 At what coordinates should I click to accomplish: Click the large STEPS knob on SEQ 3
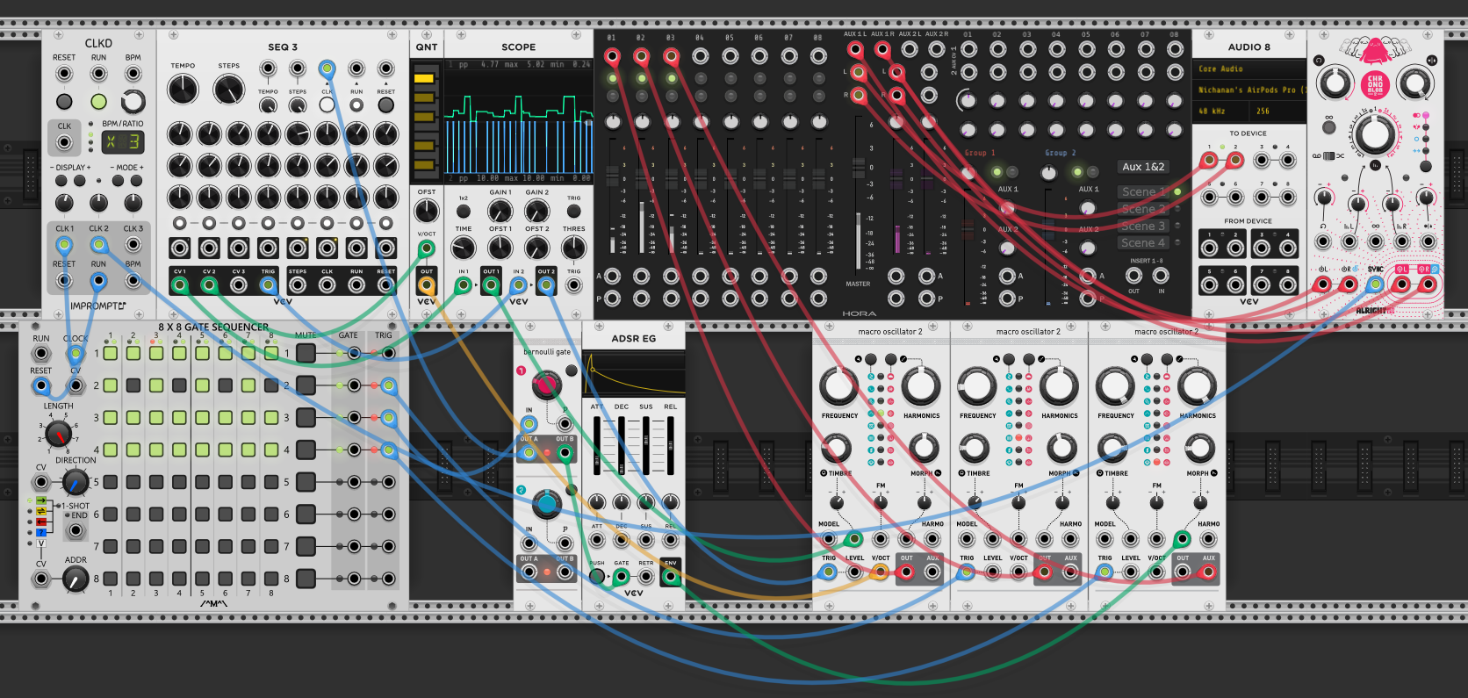coord(229,89)
